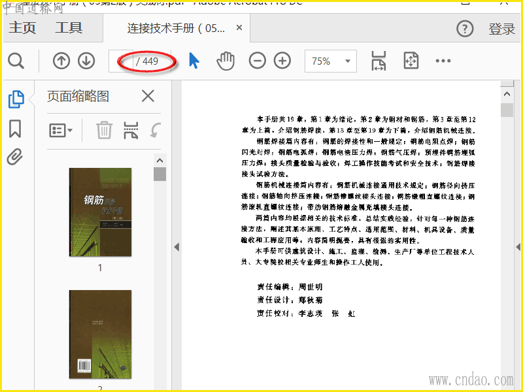The width and height of the screenshot is (523, 392).
Task: Click the page label 1 under thumbnail
Action: pos(100,268)
